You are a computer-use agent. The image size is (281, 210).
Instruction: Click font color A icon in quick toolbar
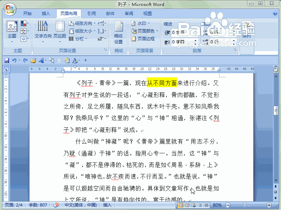pyautogui.click(x=75, y=61)
